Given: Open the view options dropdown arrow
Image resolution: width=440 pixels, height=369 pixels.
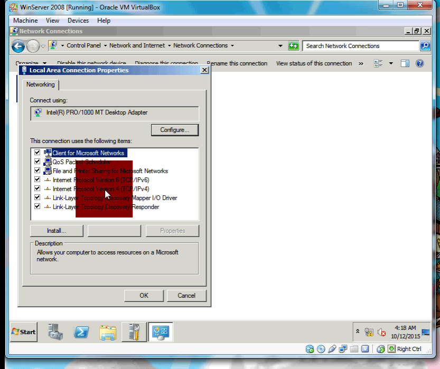Looking at the screenshot, I should coord(391,64).
